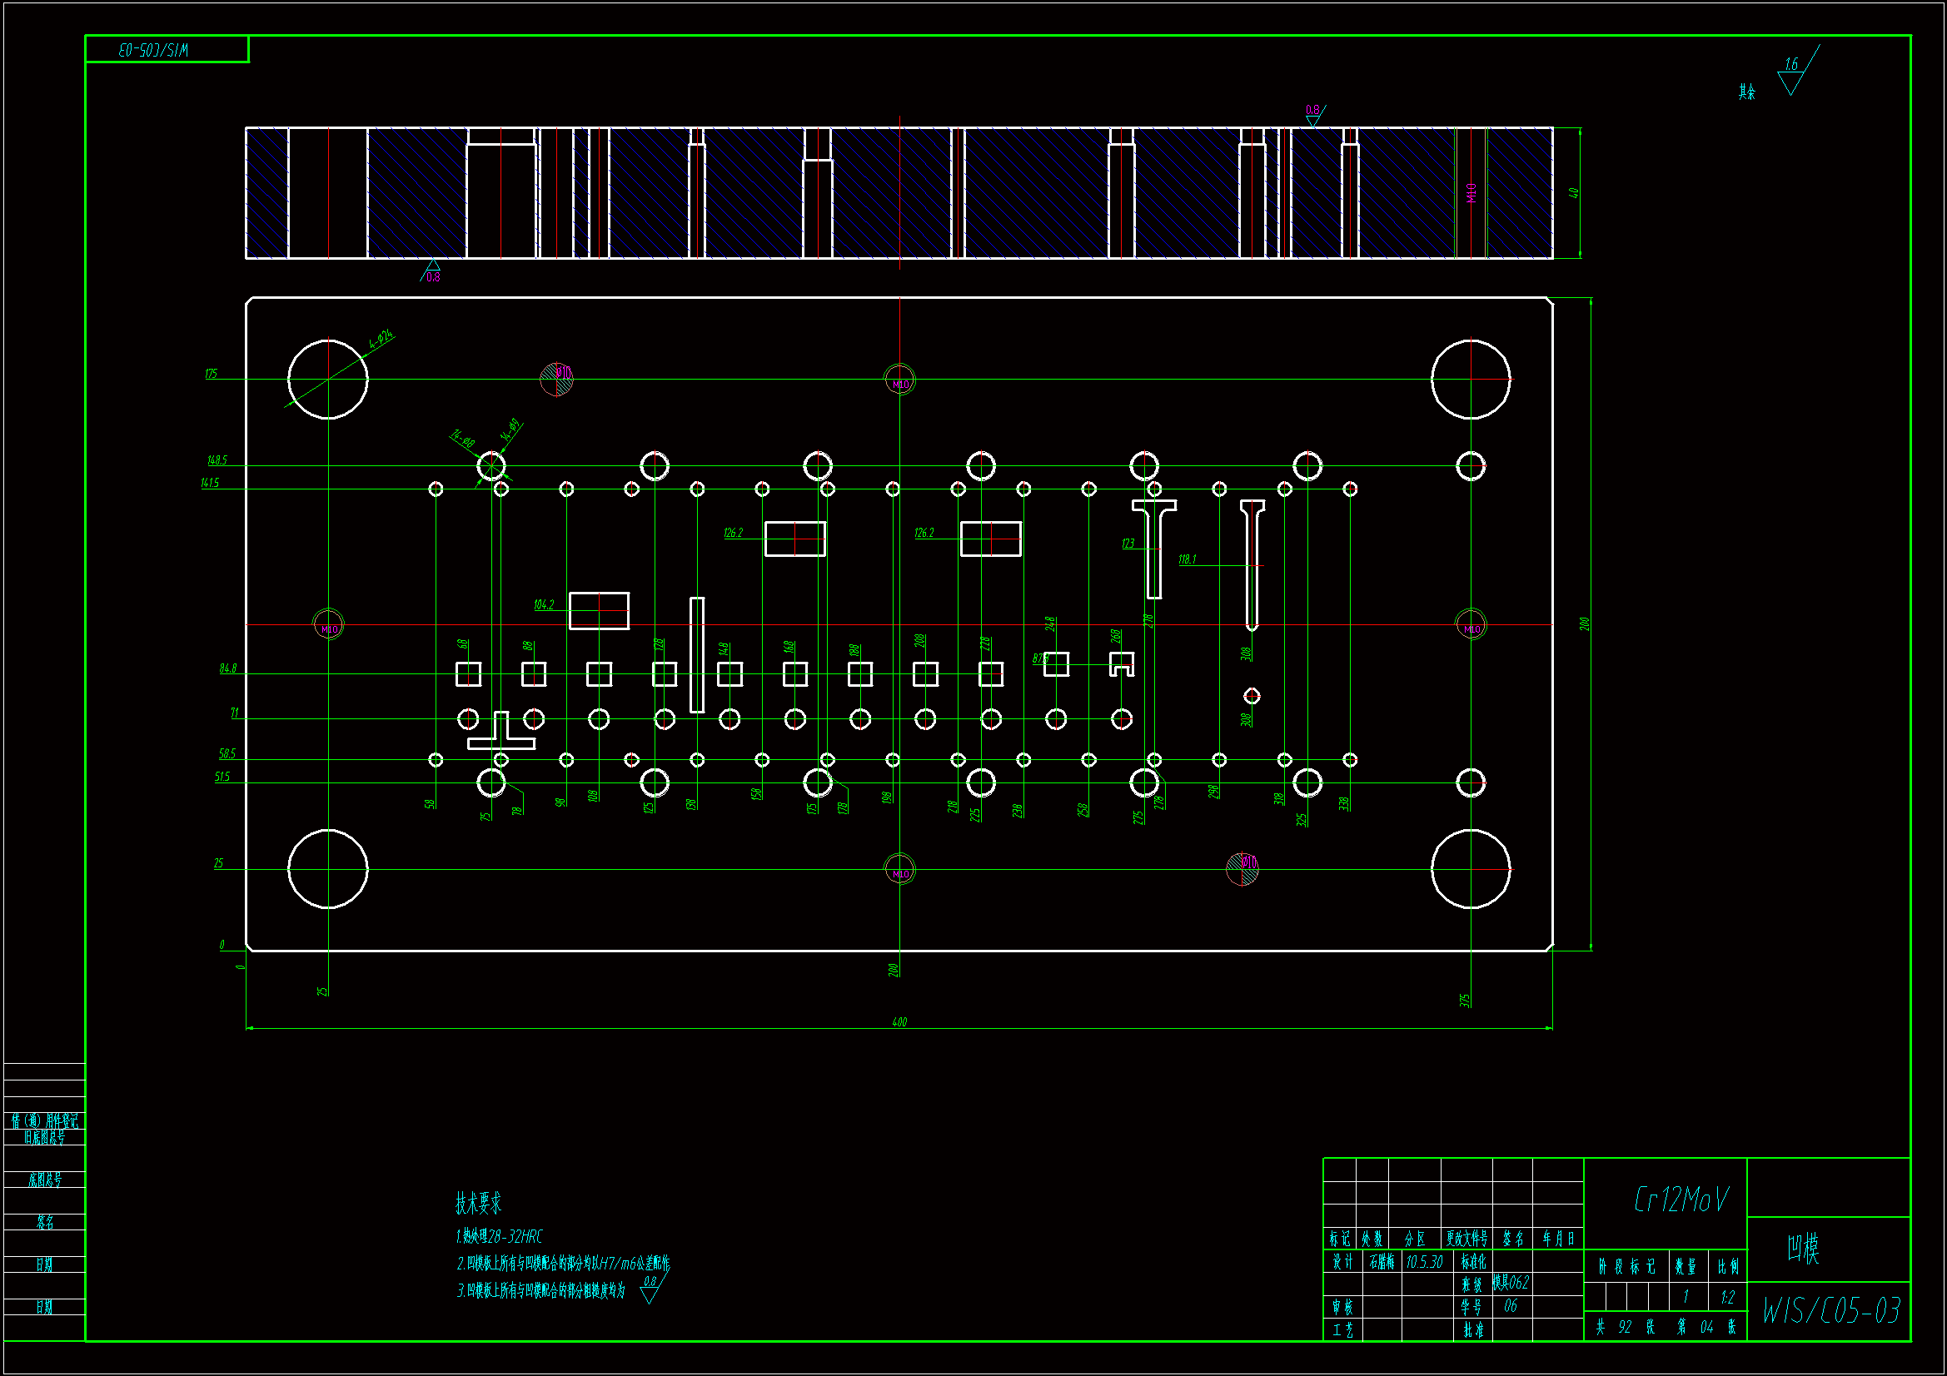This screenshot has height=1376, width=1947.
Task: Select the 10.5.30 date cell in title block
Action: pyautogui.click(x=1424, y=1263)
